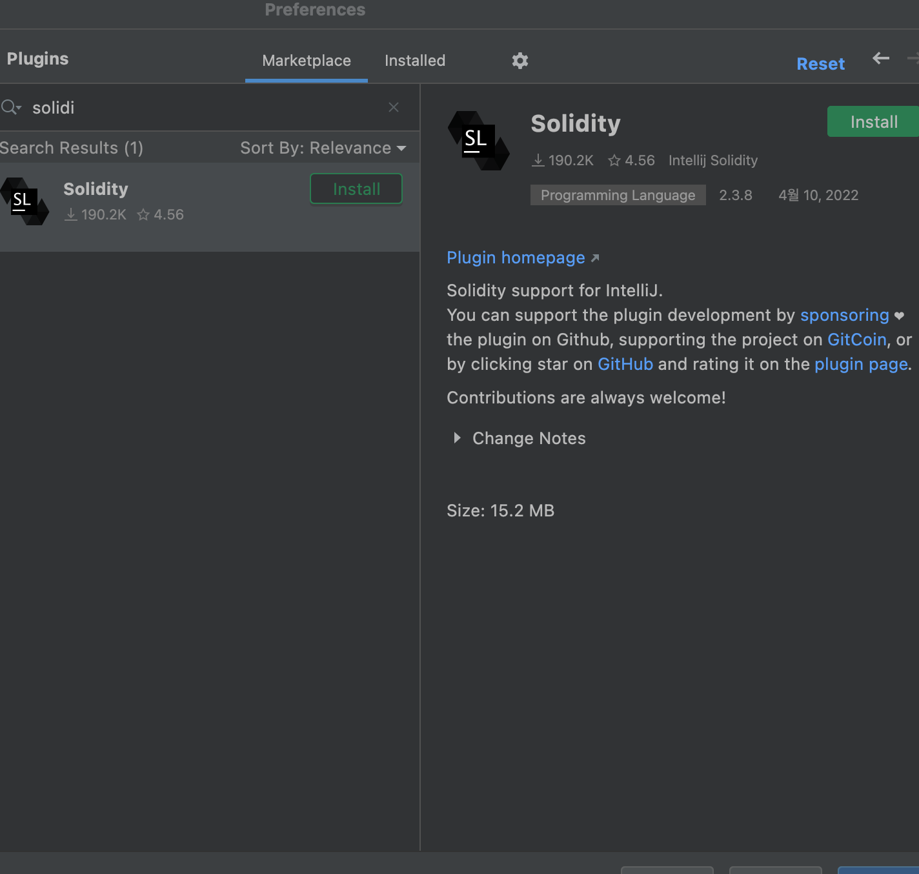Click the sponsoring heart icon
Image resolution: width=919 pixels, height=874 pixels.
point(900,316)
